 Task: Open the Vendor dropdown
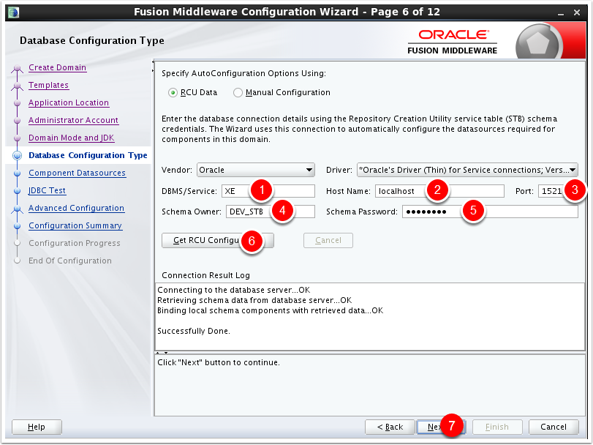256,170
